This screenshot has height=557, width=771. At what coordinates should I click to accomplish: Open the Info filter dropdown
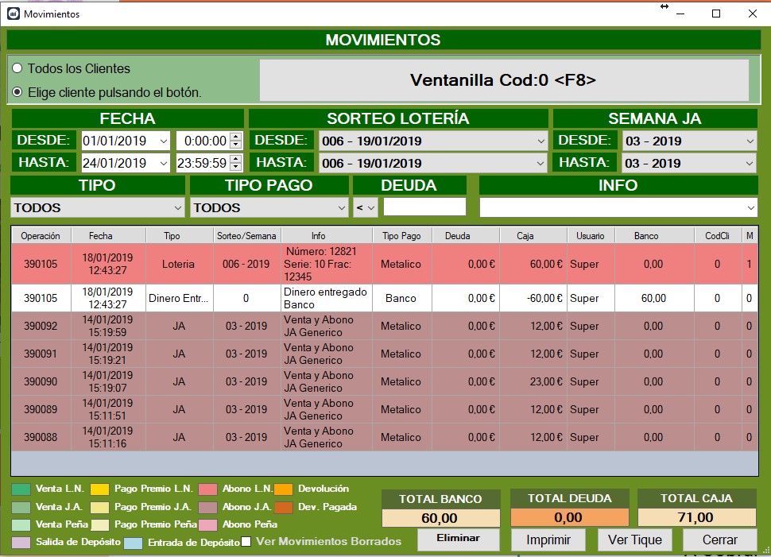(x=750, y=208)
